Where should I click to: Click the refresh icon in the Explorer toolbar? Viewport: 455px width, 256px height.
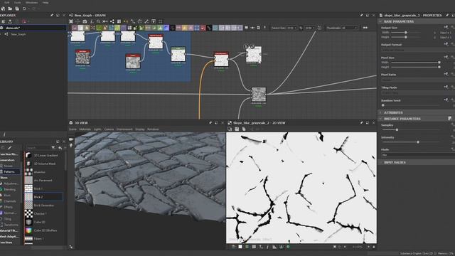tap(3, 21)
